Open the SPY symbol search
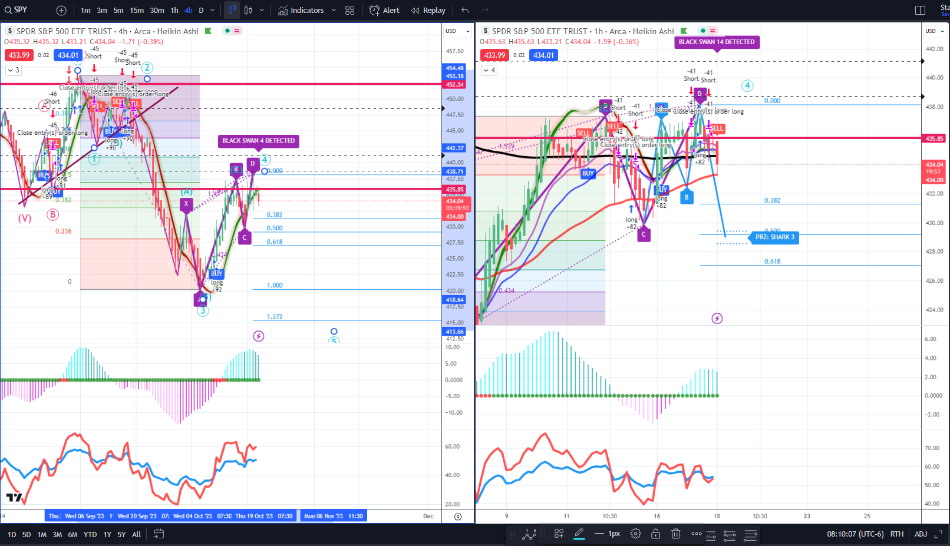The width and height of the screenshot is (950, 546). [x=16, y=10]
